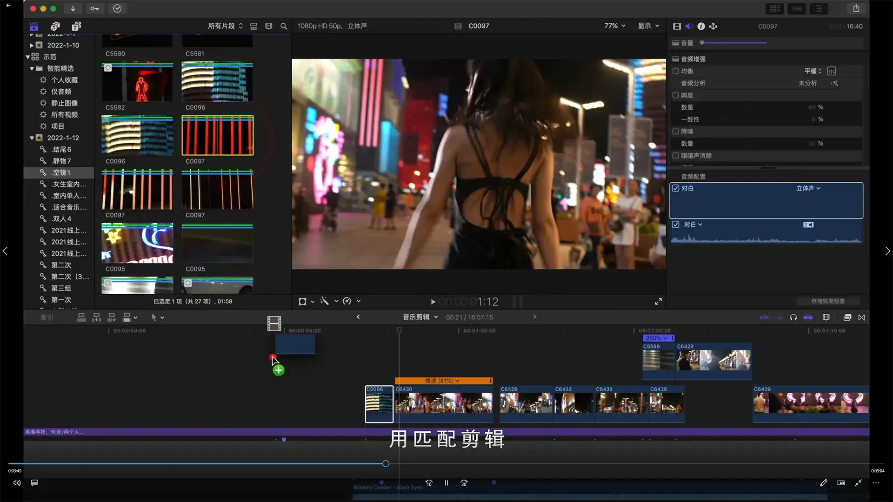Click the Append clip to storyline icon
The height and width of the screenshot is (502, 893).
click(x=112, y=317)
